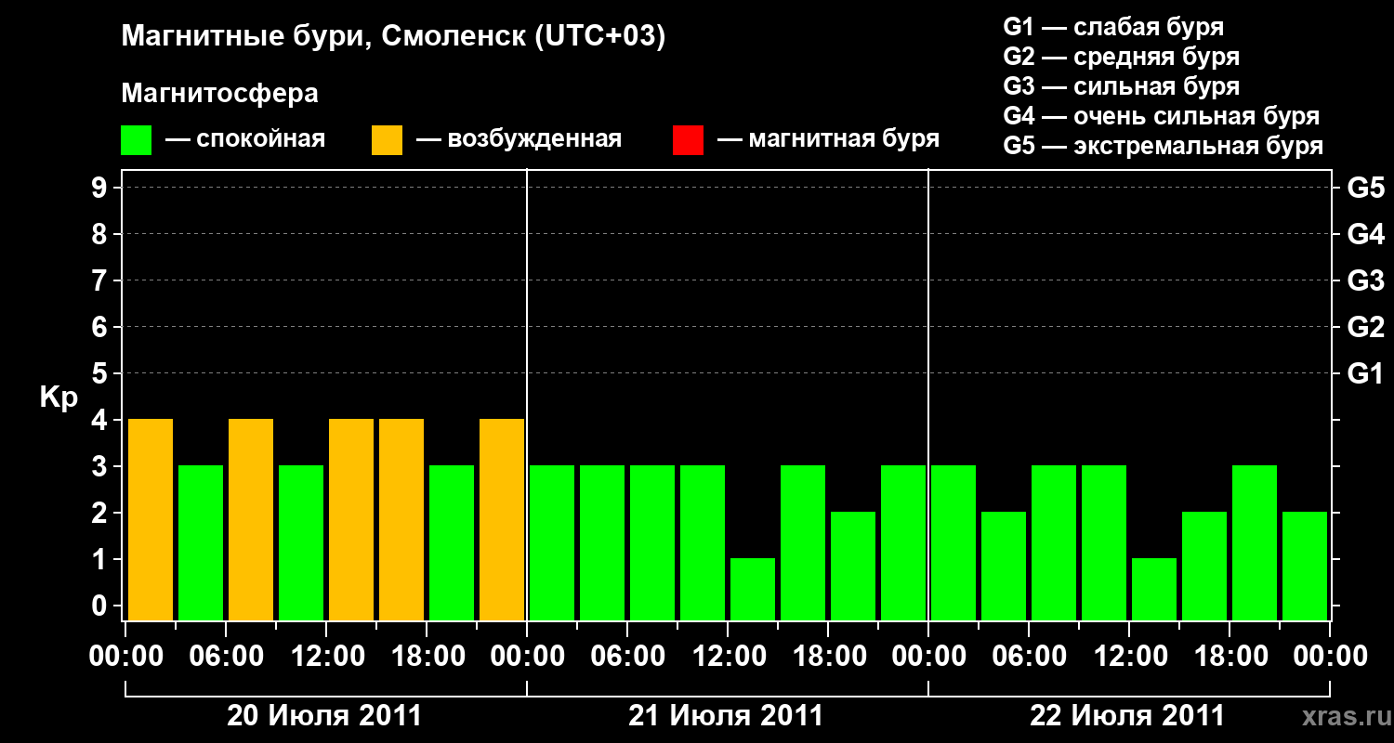This screenshot has height=743, width=1394.
Task: Click the '18:00' tick label under 22 Июля
Action: (x=1230, y=657)
